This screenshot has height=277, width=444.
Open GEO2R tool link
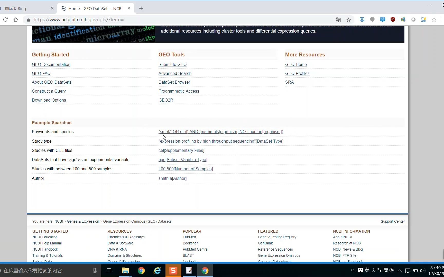pos(166,100)
